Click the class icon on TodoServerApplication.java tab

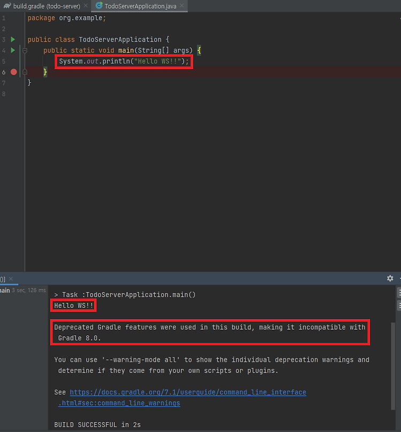99,5
